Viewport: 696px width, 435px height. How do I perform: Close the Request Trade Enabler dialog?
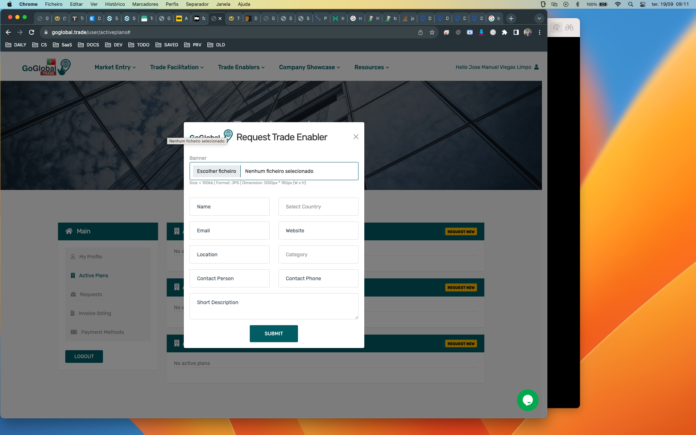(x=356, y=137)
